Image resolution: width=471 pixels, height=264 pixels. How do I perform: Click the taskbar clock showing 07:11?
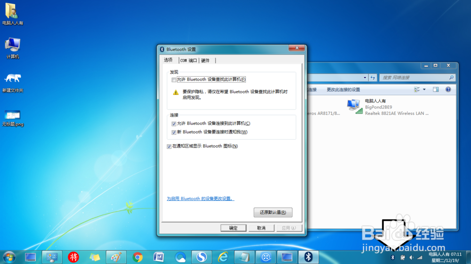(445, 257)
